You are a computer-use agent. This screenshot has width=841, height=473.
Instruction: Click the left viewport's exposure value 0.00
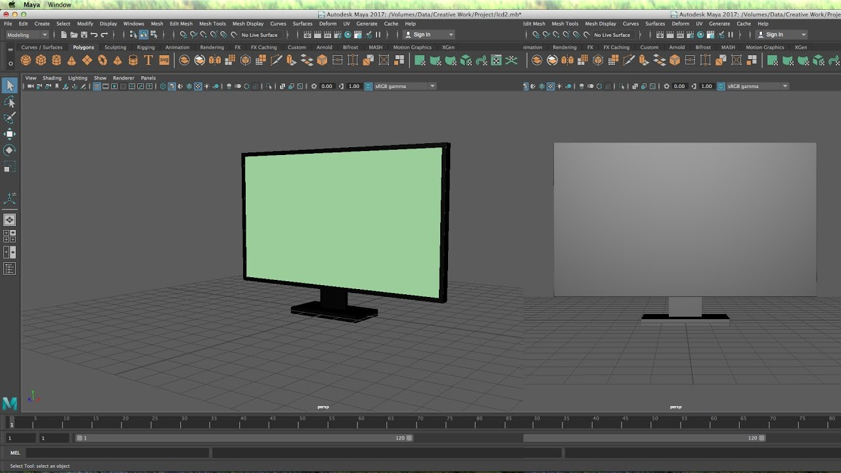[327, 86]
